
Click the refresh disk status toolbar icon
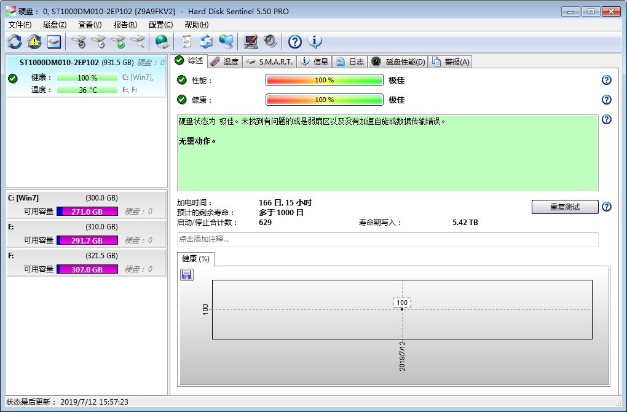pyautogui.click(x=15, y=42)
